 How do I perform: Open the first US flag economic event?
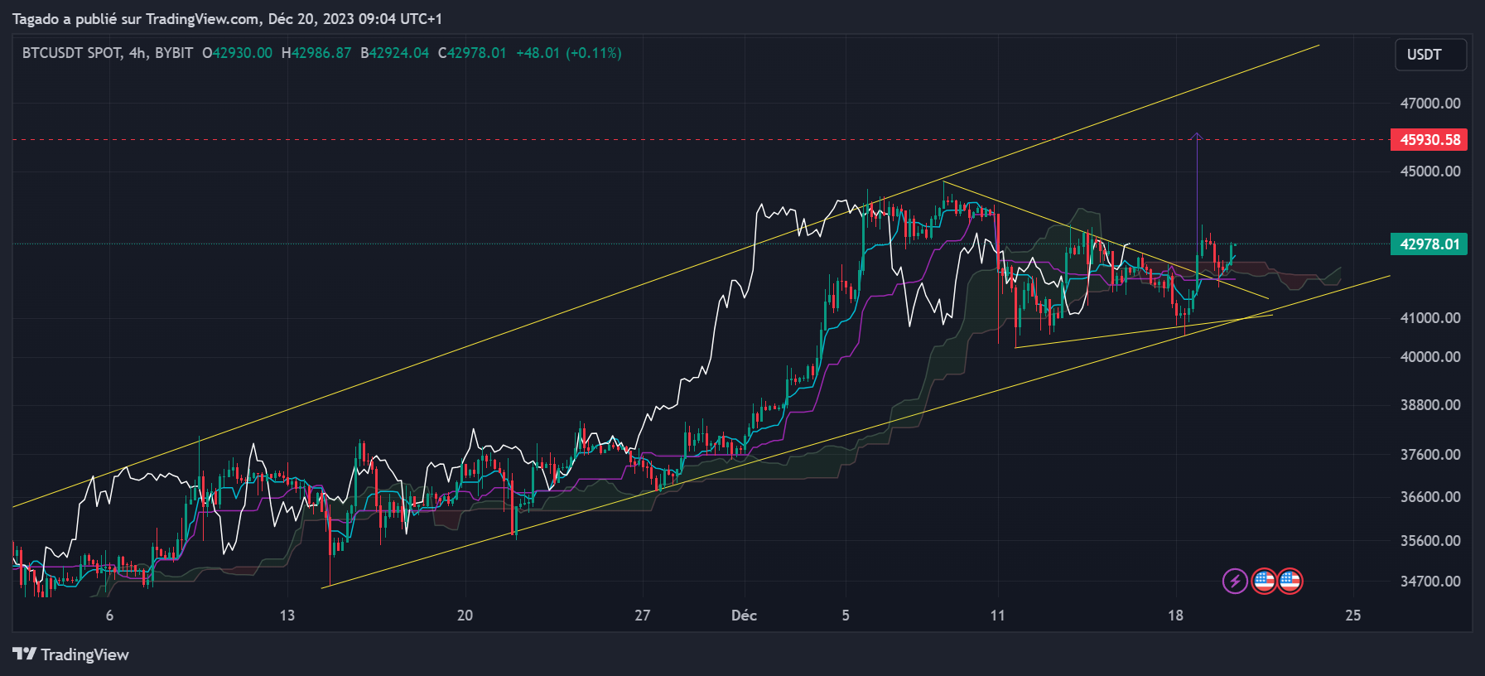pyautogui.click(x=1264, y=581)
